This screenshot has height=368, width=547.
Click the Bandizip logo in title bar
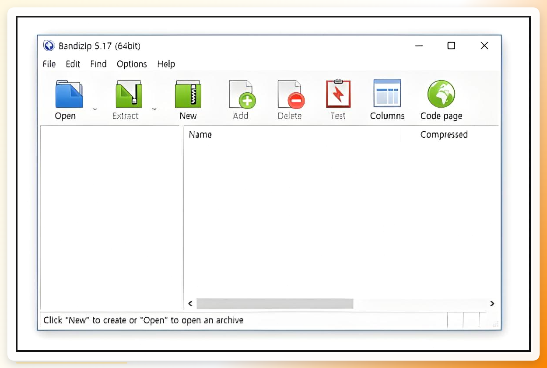[49, 46]
